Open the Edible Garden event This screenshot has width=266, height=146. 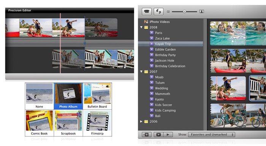click(165, 49)
